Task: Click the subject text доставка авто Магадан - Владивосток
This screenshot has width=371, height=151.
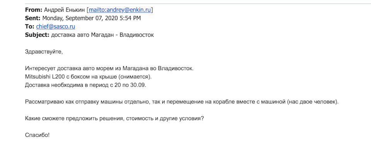Action: pos(102,35)
